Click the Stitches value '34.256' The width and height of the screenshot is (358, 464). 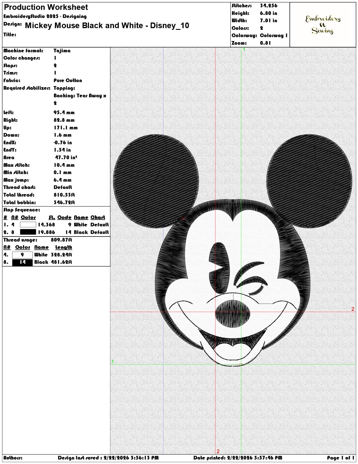pyautogui.click(x=269, y=6)
